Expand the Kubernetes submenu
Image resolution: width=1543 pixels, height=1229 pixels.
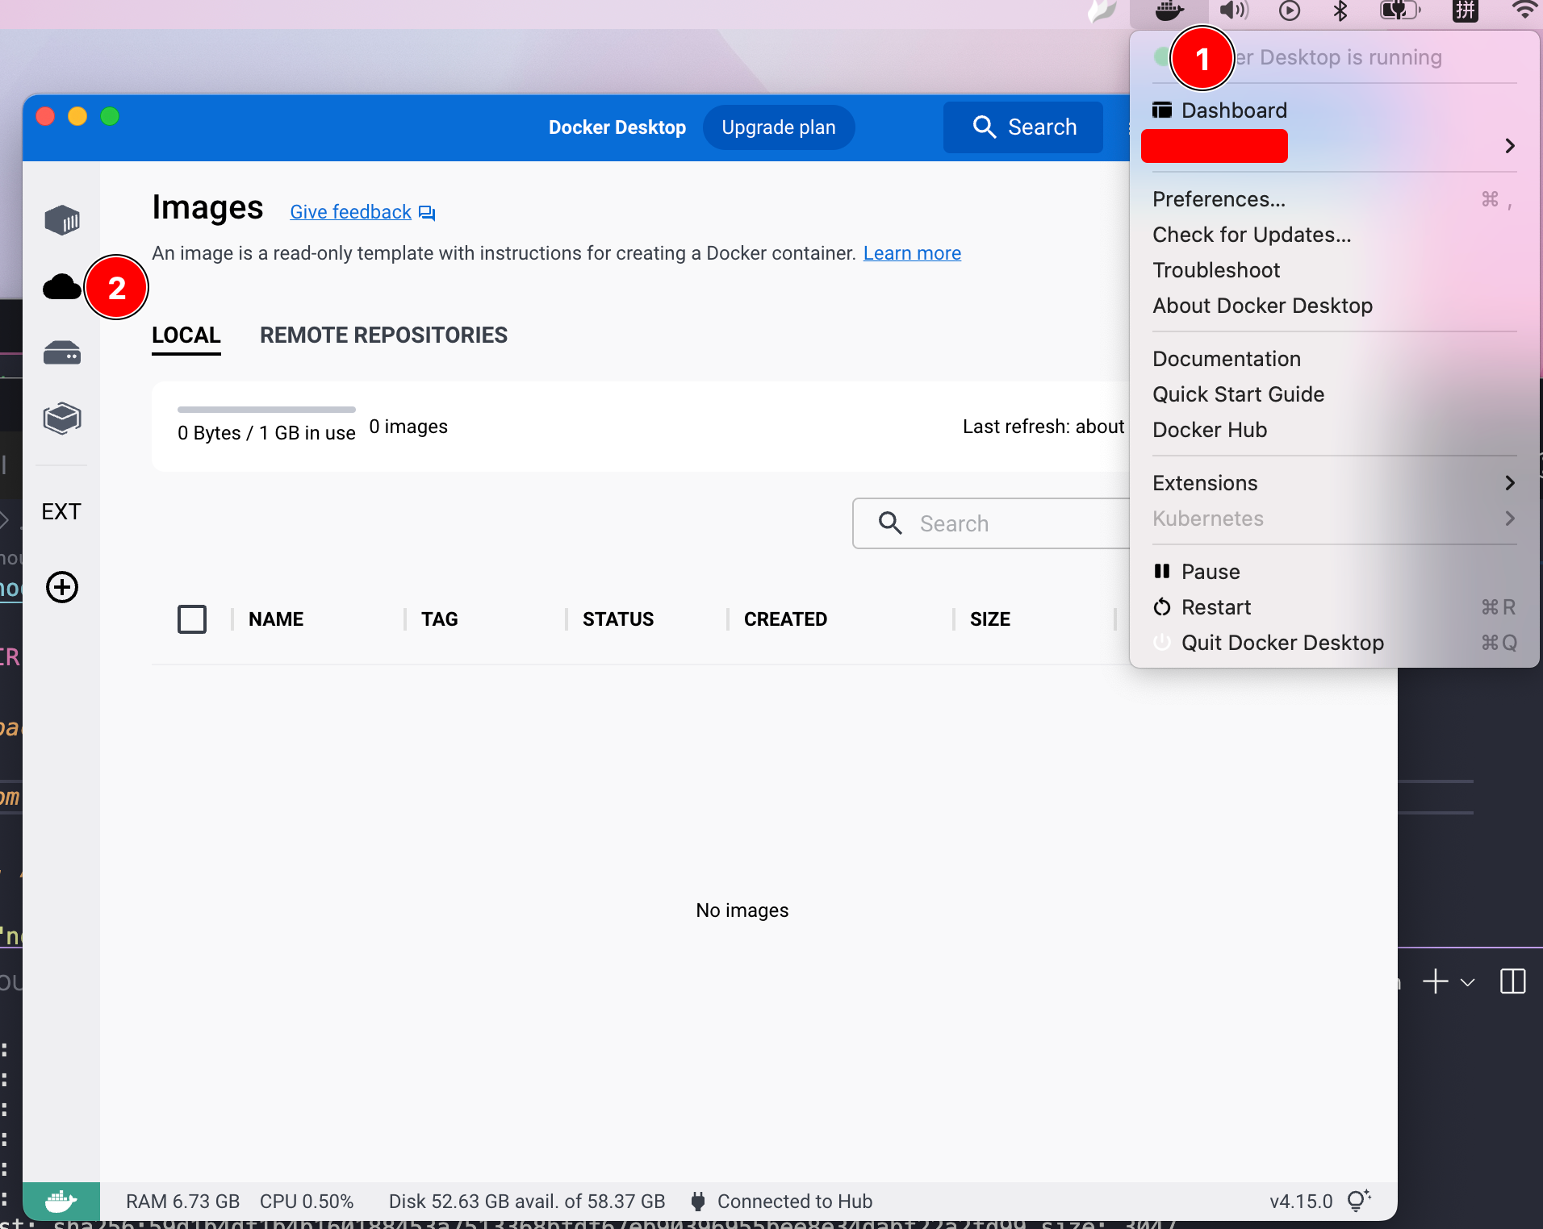(1509, 519)
